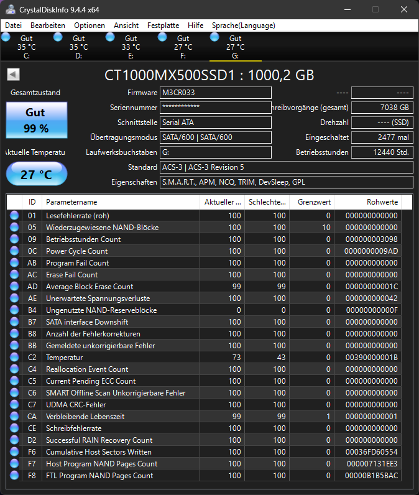This screenshot has height=495, width=419.
Task: Select the Cumulative Host Sectors Written name
Action: point(99,451)
